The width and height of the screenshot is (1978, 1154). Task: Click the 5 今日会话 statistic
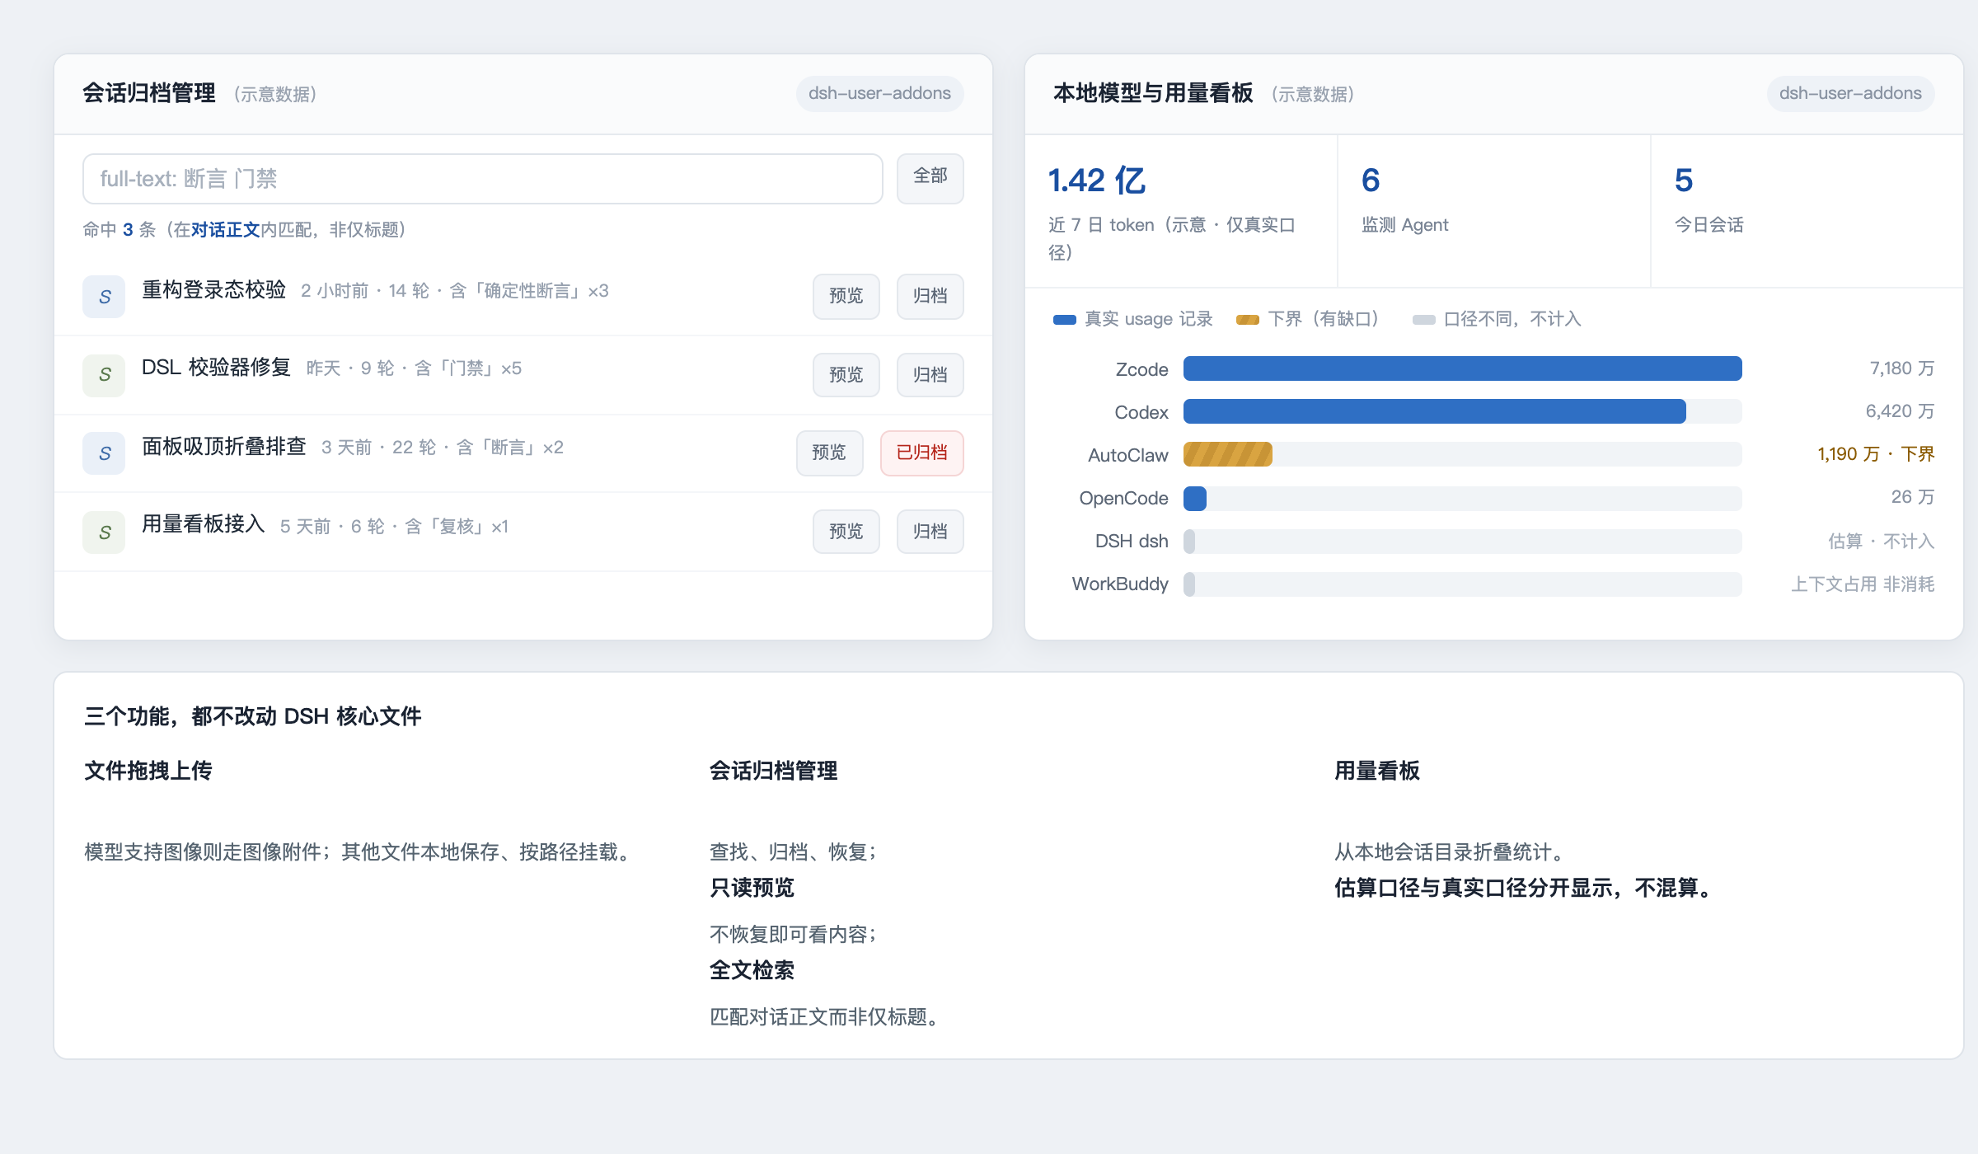coord(1807,212)
